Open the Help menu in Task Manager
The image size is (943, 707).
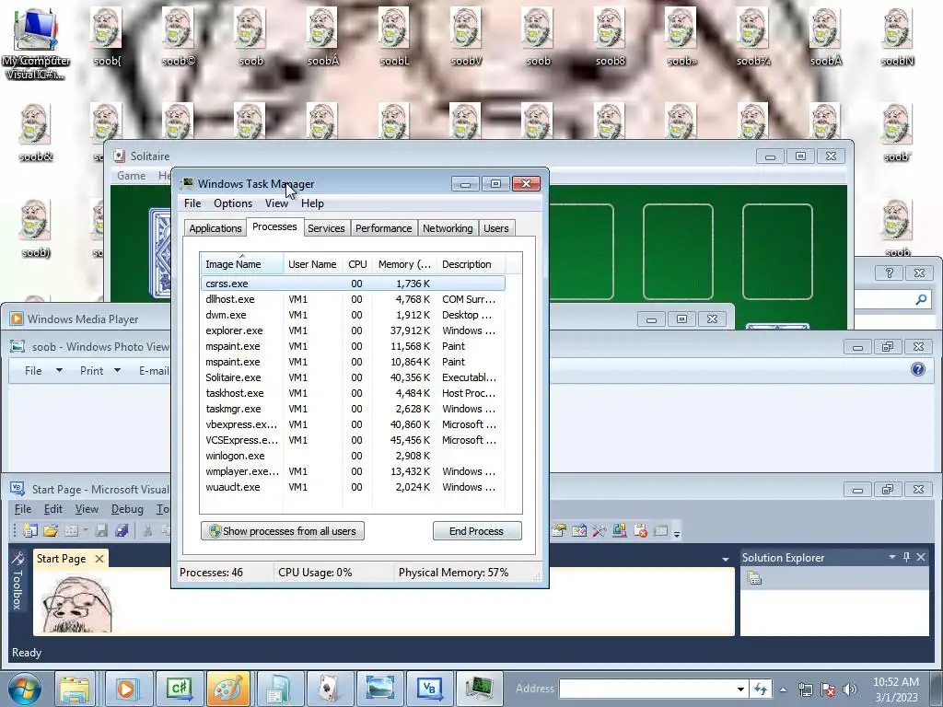[x=312, y=203]
